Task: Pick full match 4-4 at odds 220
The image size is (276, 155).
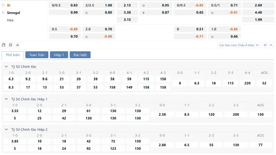Action: coord(247,83)
